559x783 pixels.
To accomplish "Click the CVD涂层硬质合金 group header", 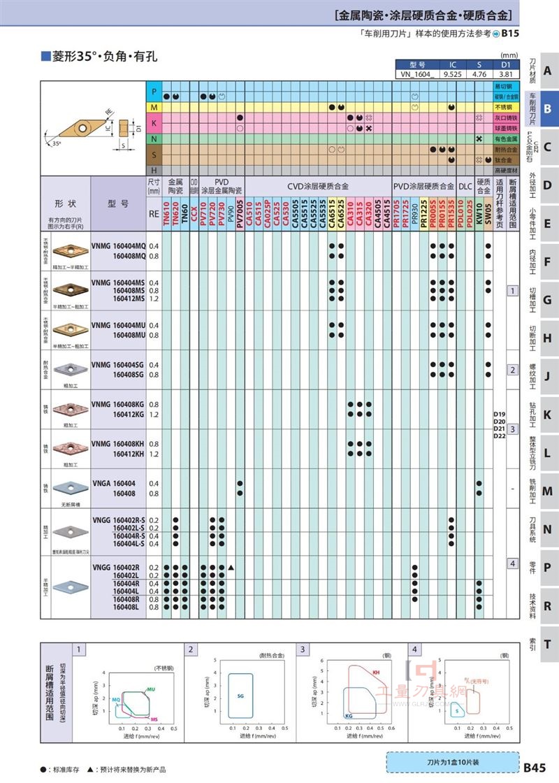I will tap(318, 186).
